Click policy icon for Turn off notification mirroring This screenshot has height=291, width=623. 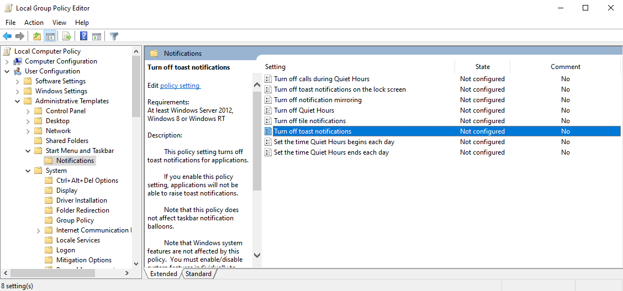click(x=268, y=99)
